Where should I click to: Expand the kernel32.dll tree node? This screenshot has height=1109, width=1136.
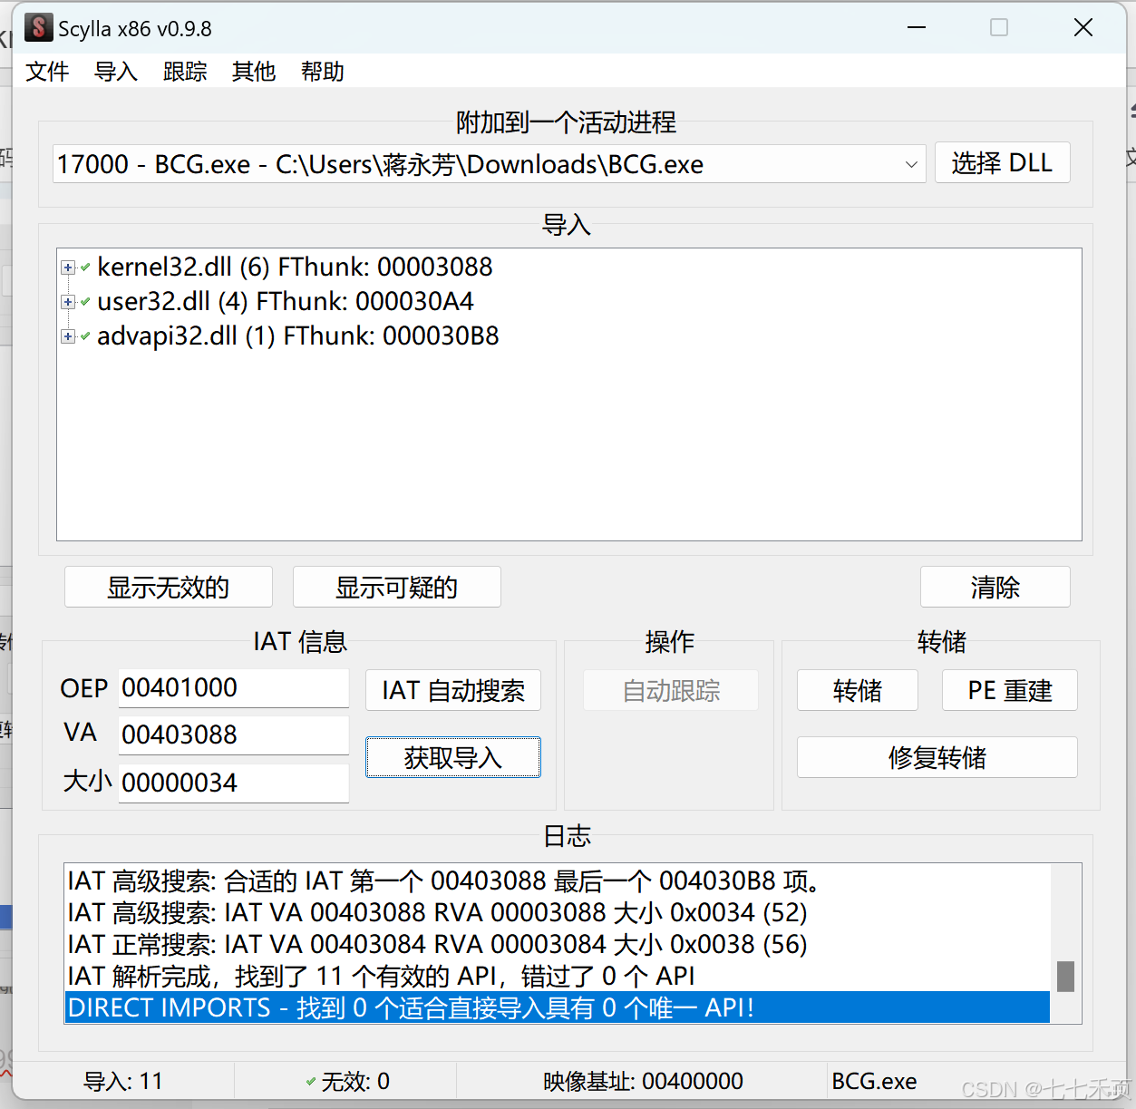(68, 268)
